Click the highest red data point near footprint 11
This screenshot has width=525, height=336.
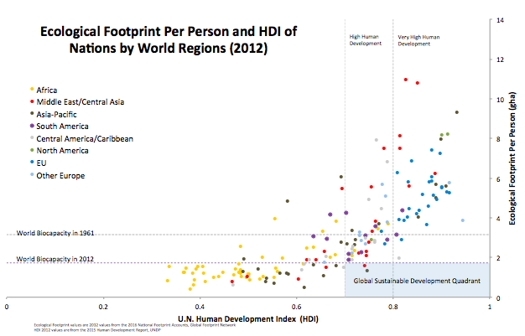(405, 80)
